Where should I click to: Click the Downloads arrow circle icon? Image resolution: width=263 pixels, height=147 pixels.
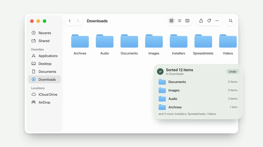pos(34,80)
